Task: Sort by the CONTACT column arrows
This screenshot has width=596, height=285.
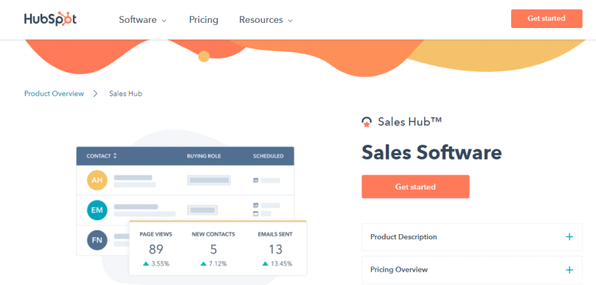Action: tap(115, 156)
